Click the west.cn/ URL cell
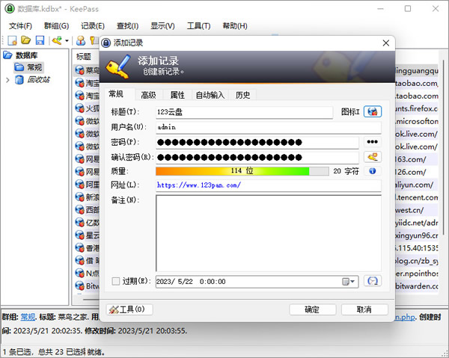 [x=409, y=210]
